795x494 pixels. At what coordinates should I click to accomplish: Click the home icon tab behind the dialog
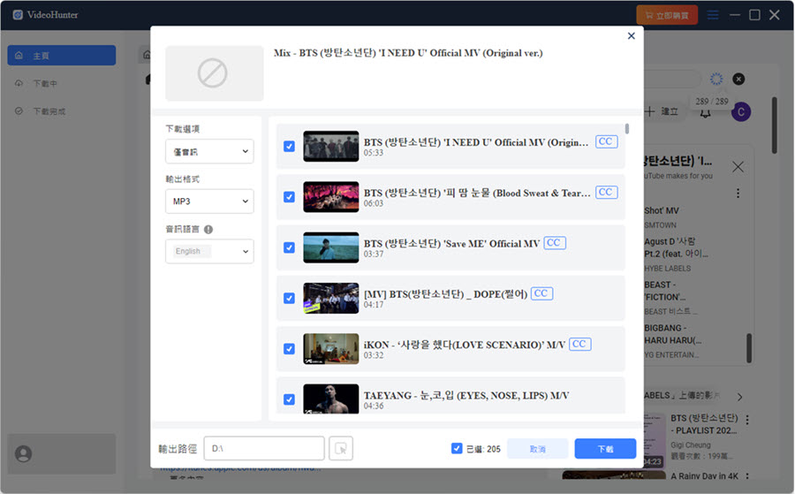click(x=146, y=55)
